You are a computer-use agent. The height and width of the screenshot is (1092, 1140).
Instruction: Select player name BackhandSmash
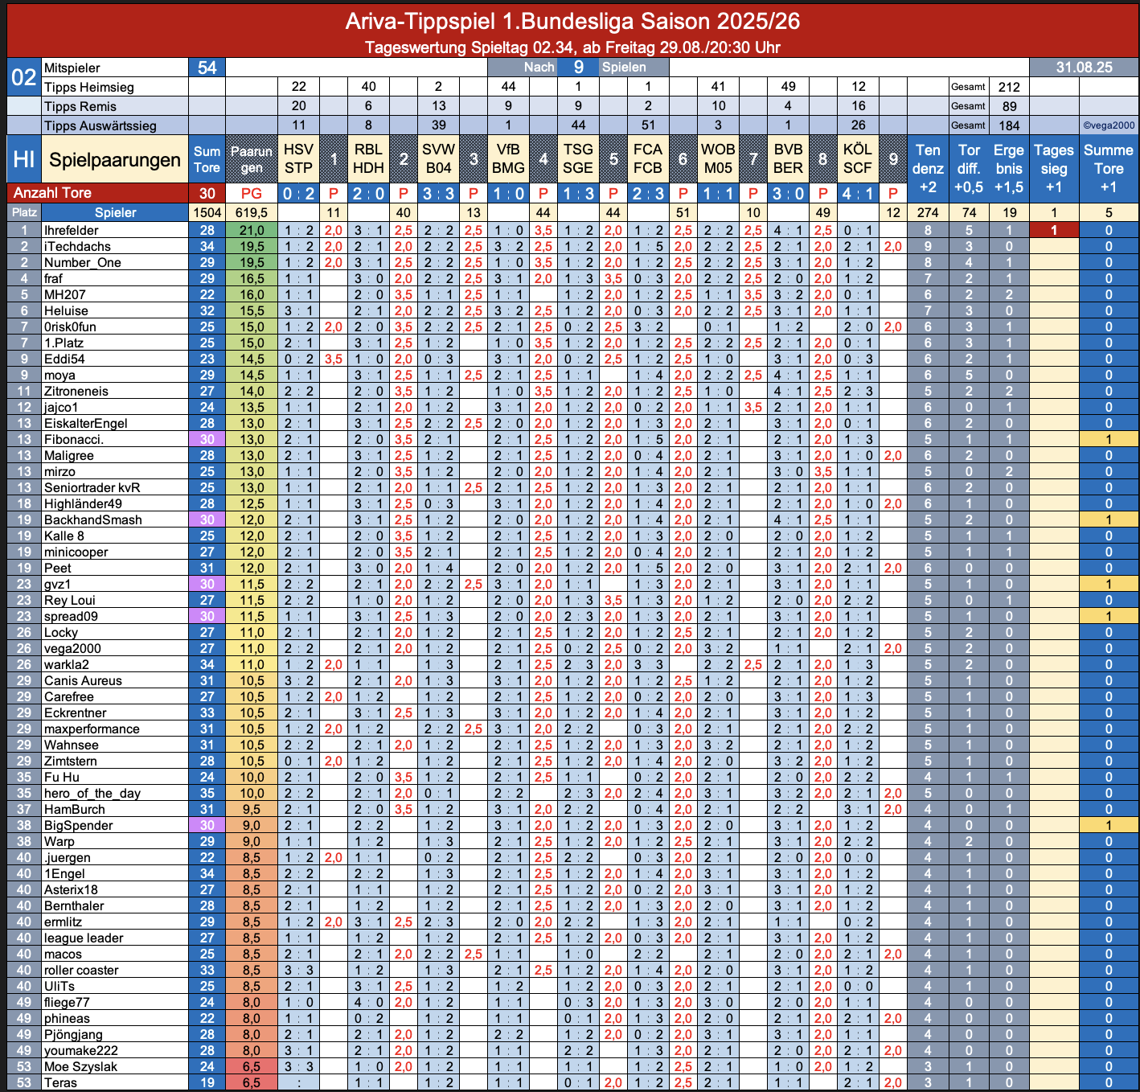(92, 519)
